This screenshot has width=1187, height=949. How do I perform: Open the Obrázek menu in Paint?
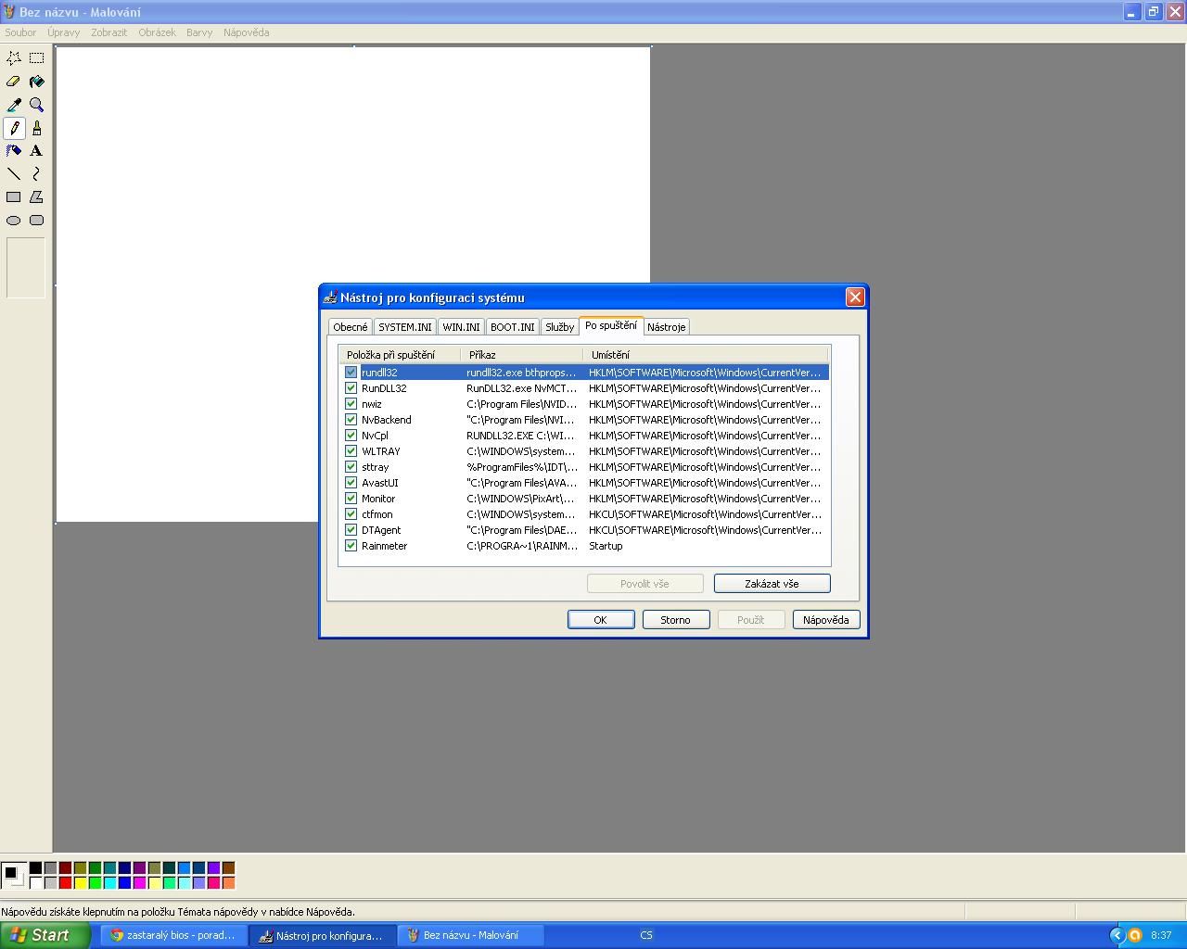(x=158, y=32)
